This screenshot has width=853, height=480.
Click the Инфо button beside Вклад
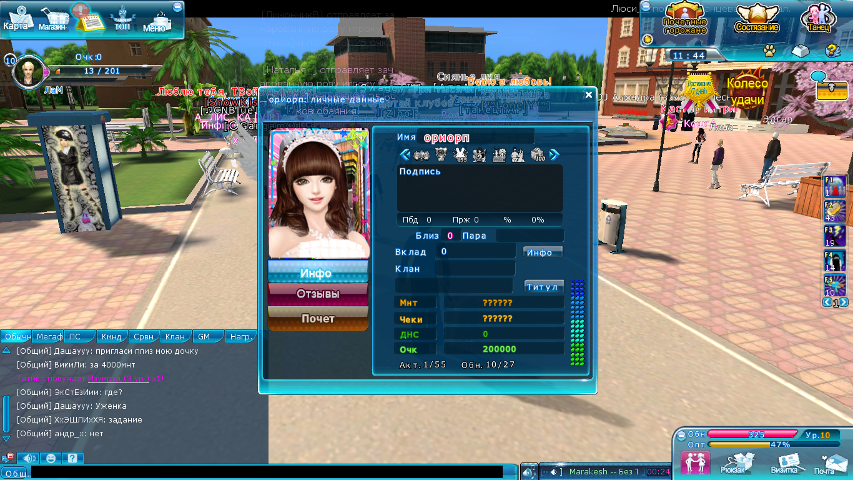coord(542,252)
